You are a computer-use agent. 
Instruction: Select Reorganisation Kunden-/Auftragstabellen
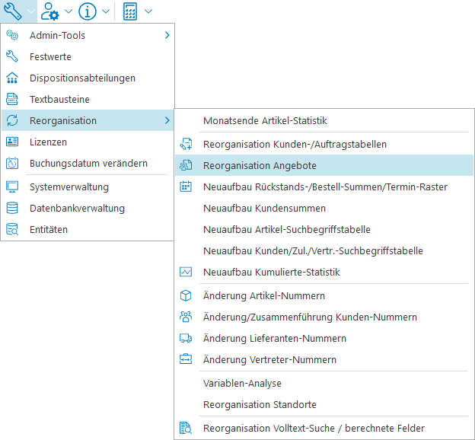[295, 145]
